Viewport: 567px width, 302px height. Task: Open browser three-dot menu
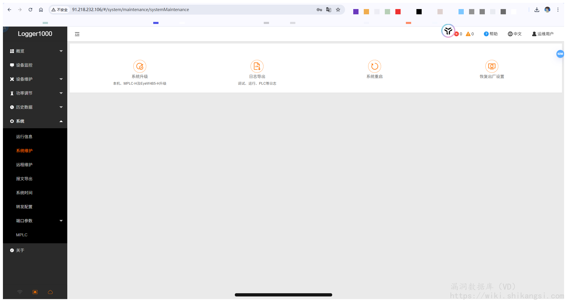(x=558, y=10)
